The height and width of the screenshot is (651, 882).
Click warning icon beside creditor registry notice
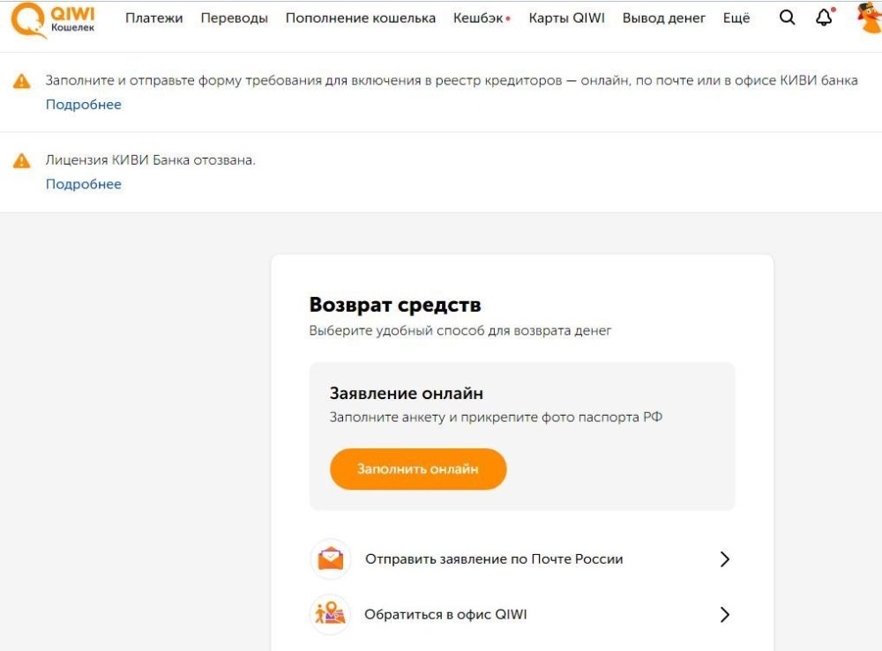(22, 81)
